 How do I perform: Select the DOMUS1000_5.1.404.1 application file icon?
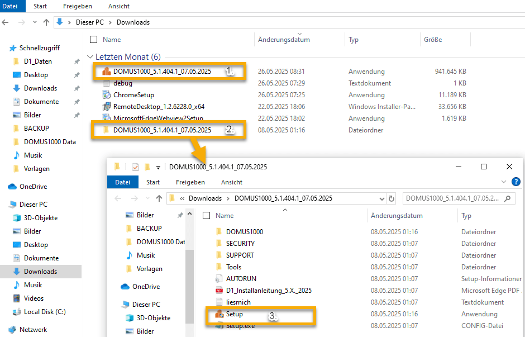point(107,72)
